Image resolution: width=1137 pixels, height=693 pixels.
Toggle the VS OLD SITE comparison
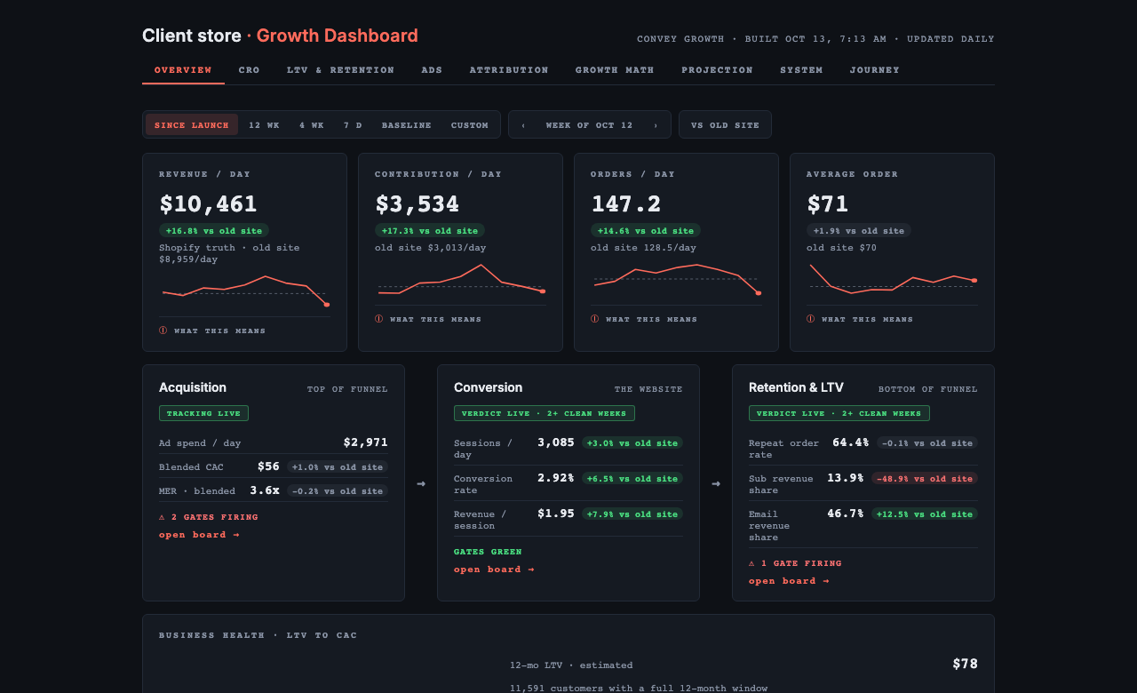[x=725, y=125]
